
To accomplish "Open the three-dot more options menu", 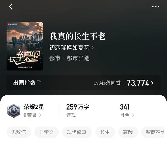I will (156, 7).
